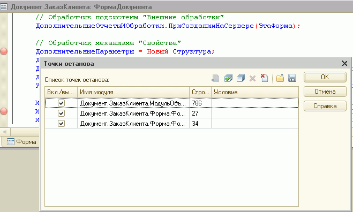Click the gray X delete breakpoint icon
Screen dimensions: 353x212
253,78
